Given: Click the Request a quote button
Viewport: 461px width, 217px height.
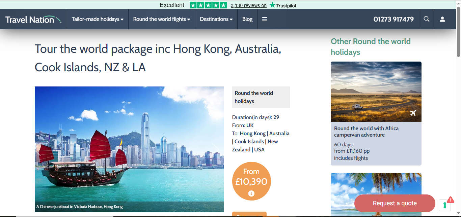Looking at the screenshot, I should point(395,203).
